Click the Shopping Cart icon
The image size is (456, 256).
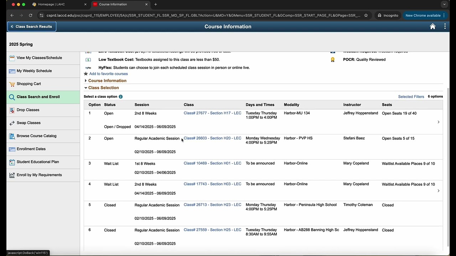pos(12,84)
